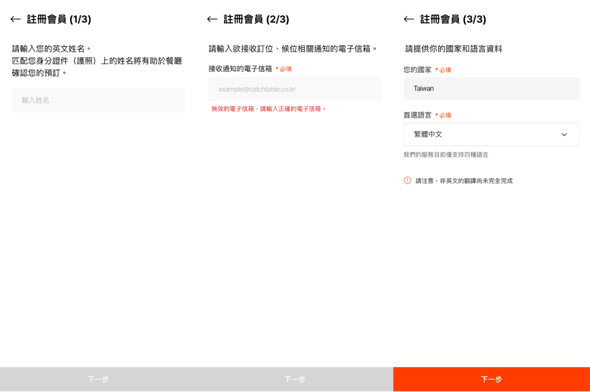This screenshot has height=392, width=590.
Task: Click the 您的國家 field label
Action: click(x=417, y=70)
